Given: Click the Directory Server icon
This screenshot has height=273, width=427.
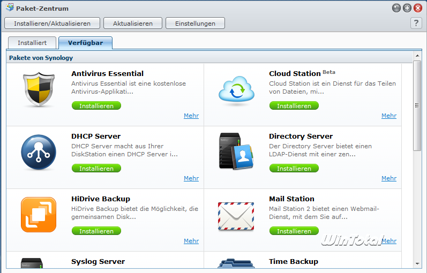Looking at the screenshot, I should click(x=236, y=151).
